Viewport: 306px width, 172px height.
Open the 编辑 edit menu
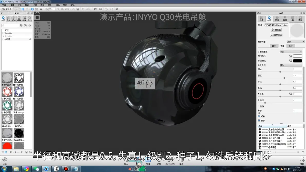click(x=12, y=5)
